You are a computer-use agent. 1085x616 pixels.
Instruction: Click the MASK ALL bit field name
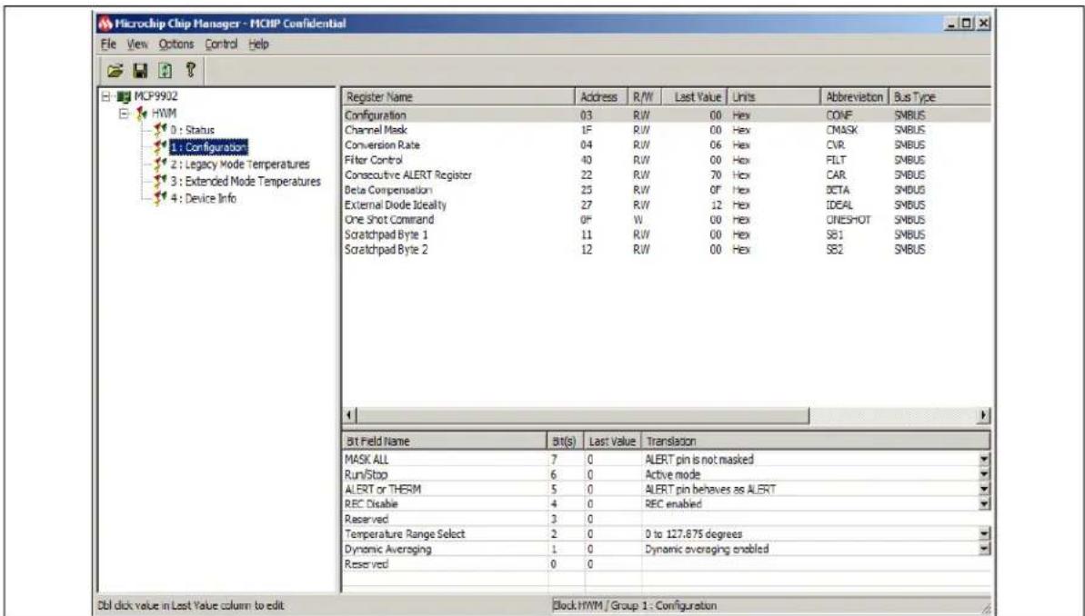click(367, 460)
